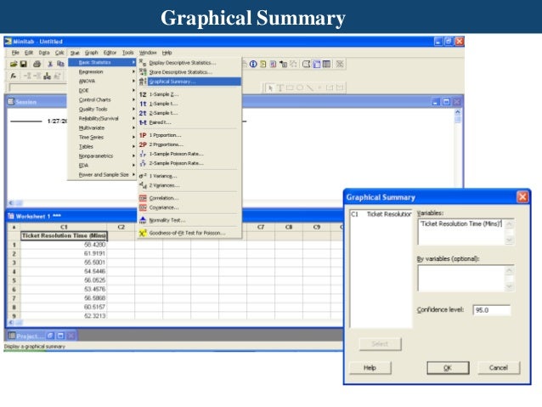542x407 pixels.
Task: Choose Multivariate in Stat menu
Action: tap(102, 128)
